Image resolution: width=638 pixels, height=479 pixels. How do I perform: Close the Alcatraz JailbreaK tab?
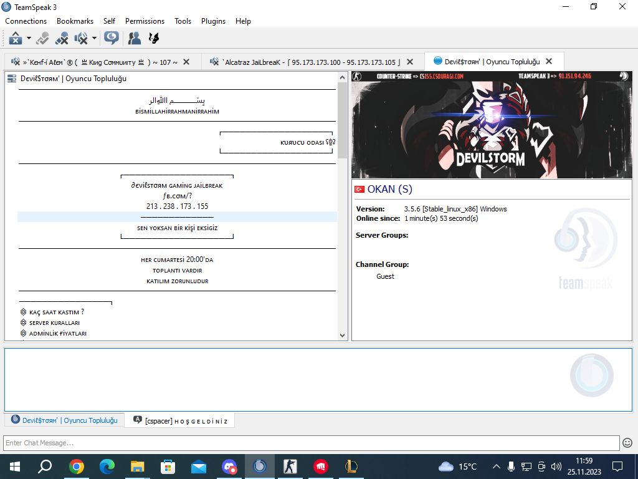(x=410, y=62)
